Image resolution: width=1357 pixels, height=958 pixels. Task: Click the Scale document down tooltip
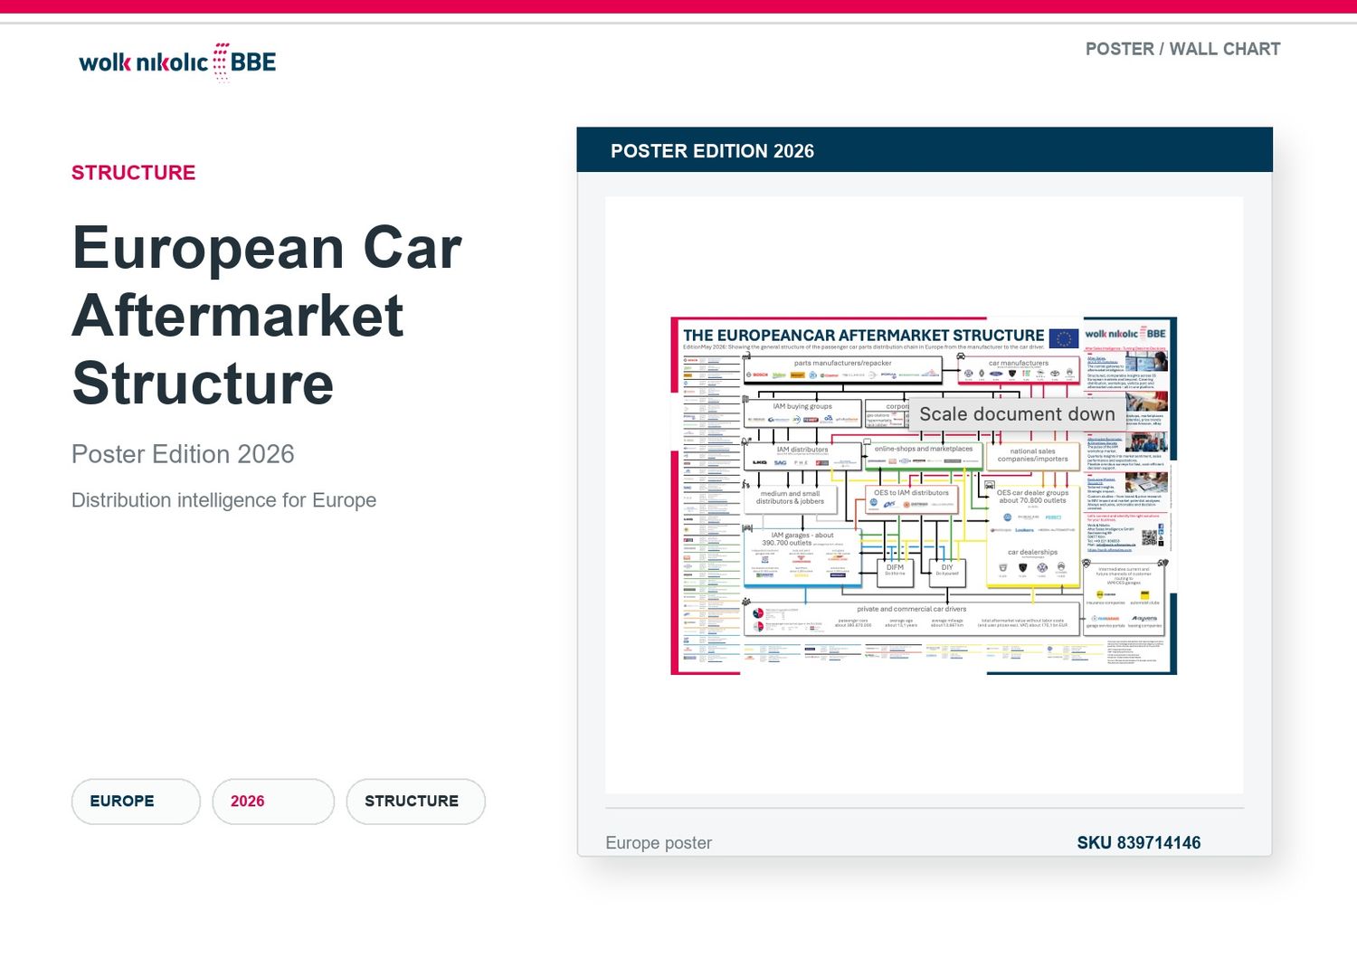pos(1018,414)
